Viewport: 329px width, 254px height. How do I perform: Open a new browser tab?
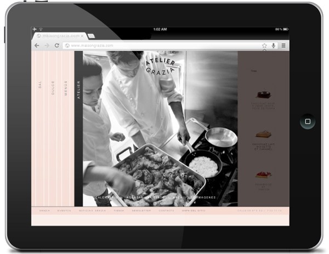tap(91, 36)
